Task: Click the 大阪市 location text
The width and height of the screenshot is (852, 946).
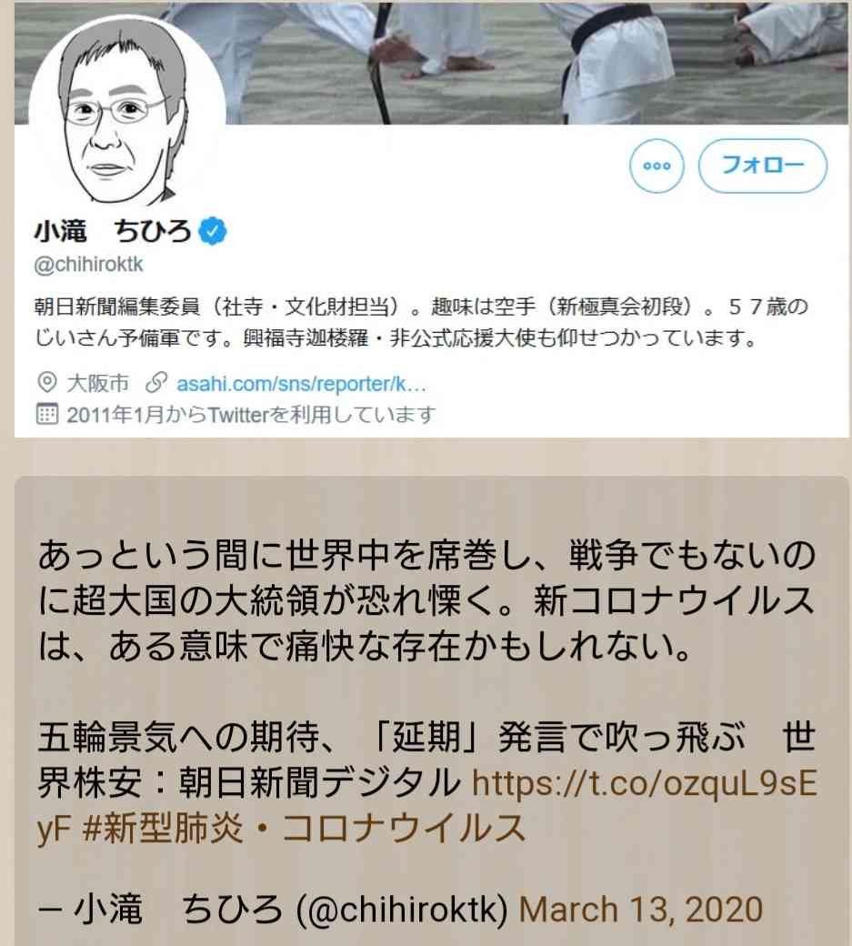Action: coord(97,383)
